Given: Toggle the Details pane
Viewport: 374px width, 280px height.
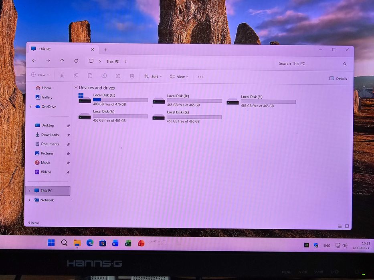Looking at the screenshot, I should point(338,78).
